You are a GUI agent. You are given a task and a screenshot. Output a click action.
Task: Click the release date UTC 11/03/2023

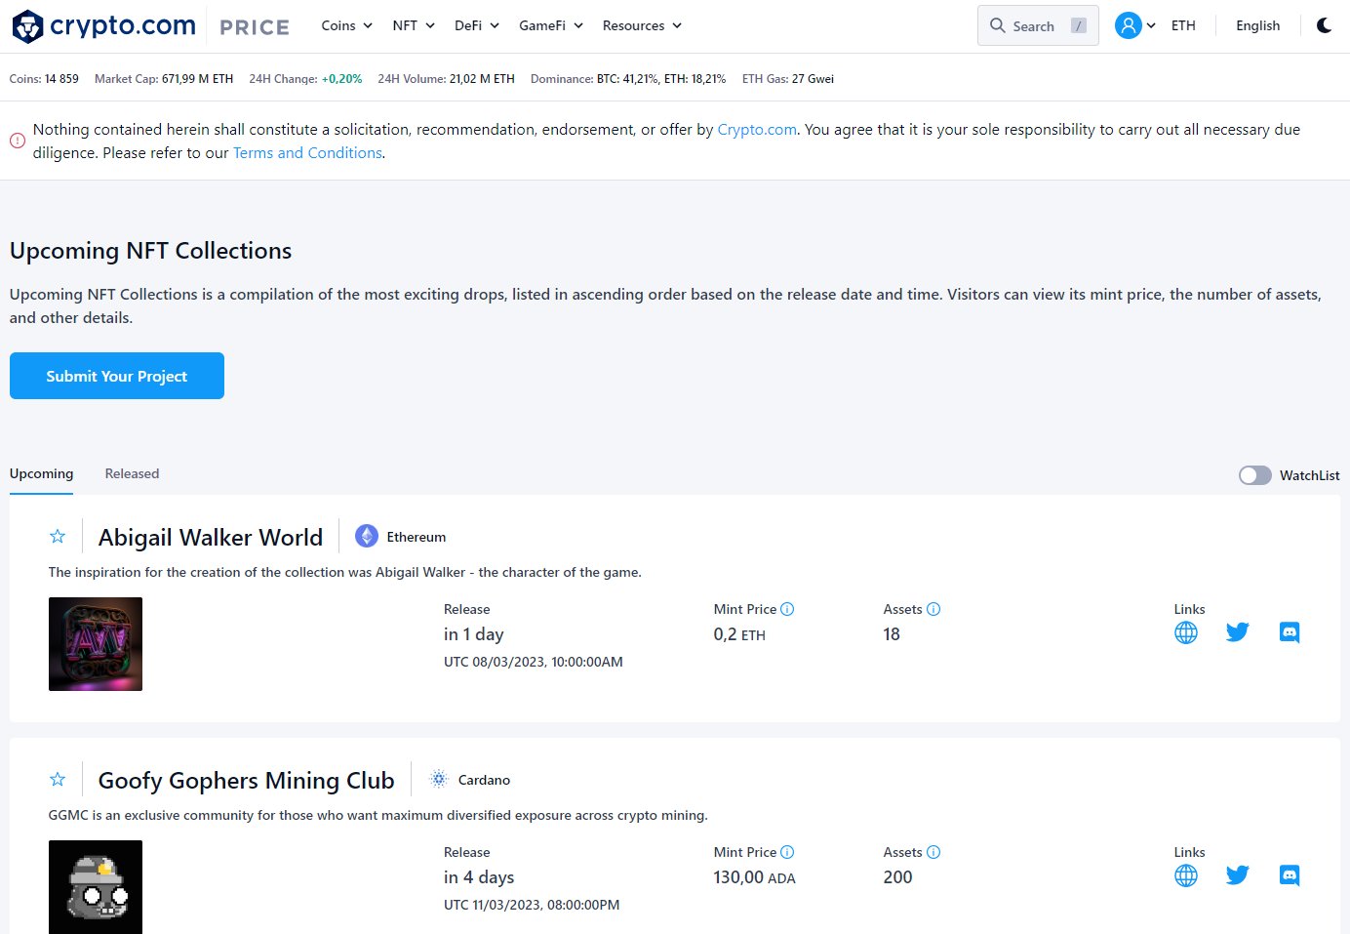point(532,905)
